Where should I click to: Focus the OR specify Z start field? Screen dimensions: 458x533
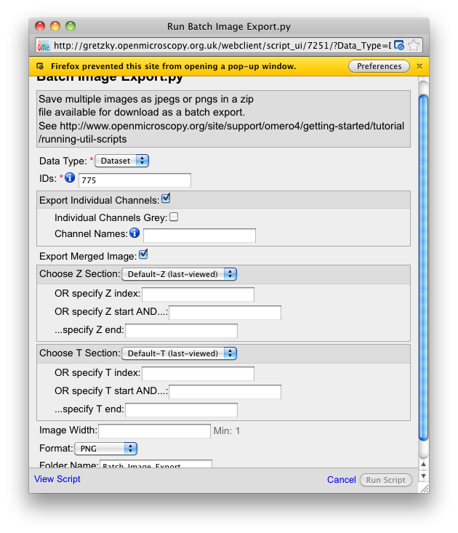click(225, 313)
